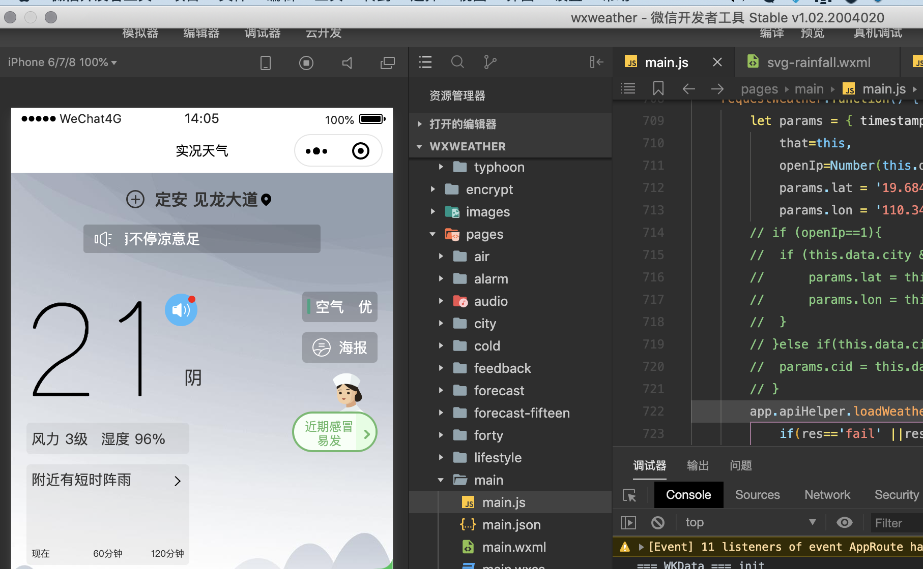This screenshot has height=569, width=923.
Task: Switch to the Network tab
Action: [827, 495]
